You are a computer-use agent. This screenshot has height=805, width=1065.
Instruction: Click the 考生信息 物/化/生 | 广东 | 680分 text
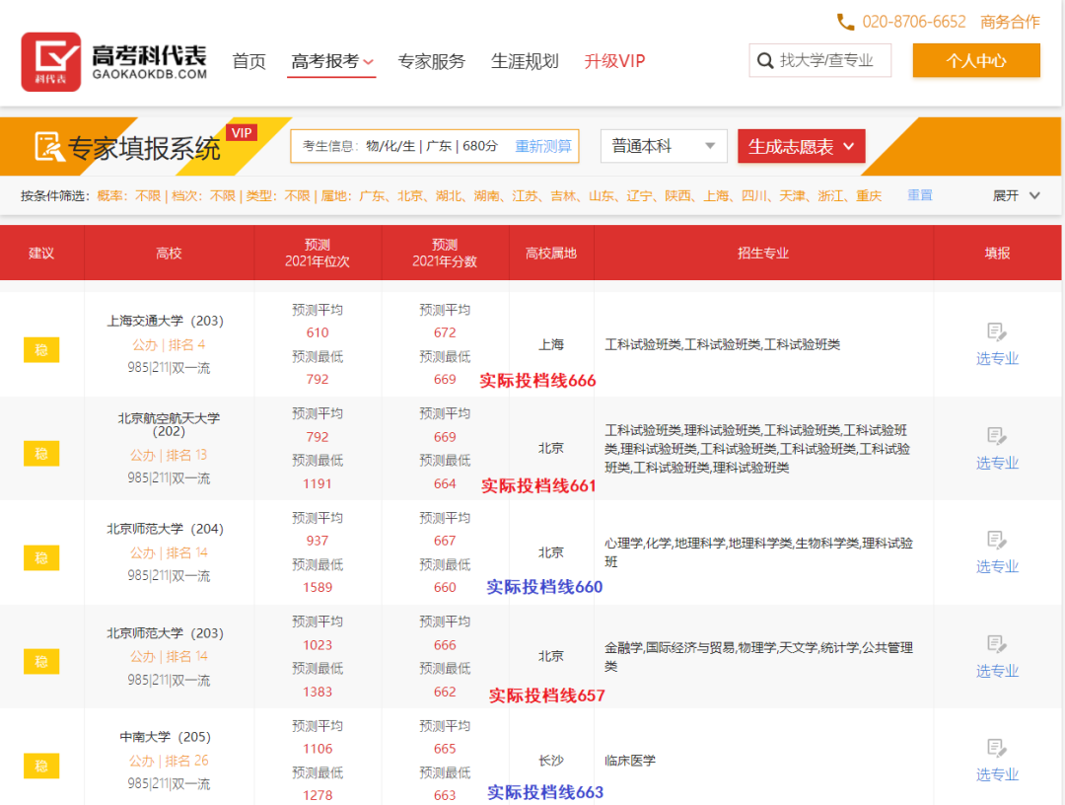pos(400,146)
